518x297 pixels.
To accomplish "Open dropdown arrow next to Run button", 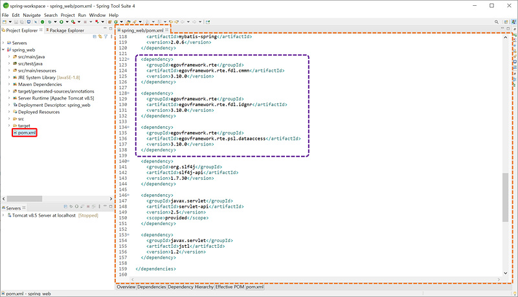I will 67,22.
